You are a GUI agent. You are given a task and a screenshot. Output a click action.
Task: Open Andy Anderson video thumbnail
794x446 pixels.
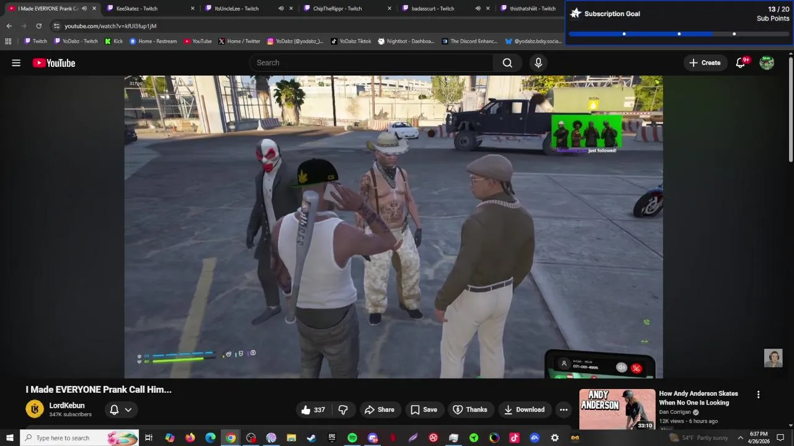pos(617,409)
